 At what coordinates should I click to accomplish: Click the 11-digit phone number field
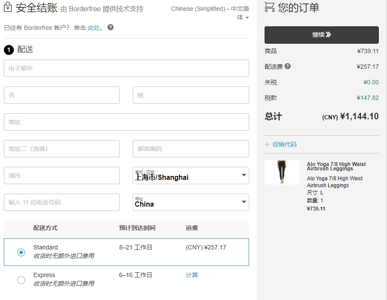click(62, 202)
